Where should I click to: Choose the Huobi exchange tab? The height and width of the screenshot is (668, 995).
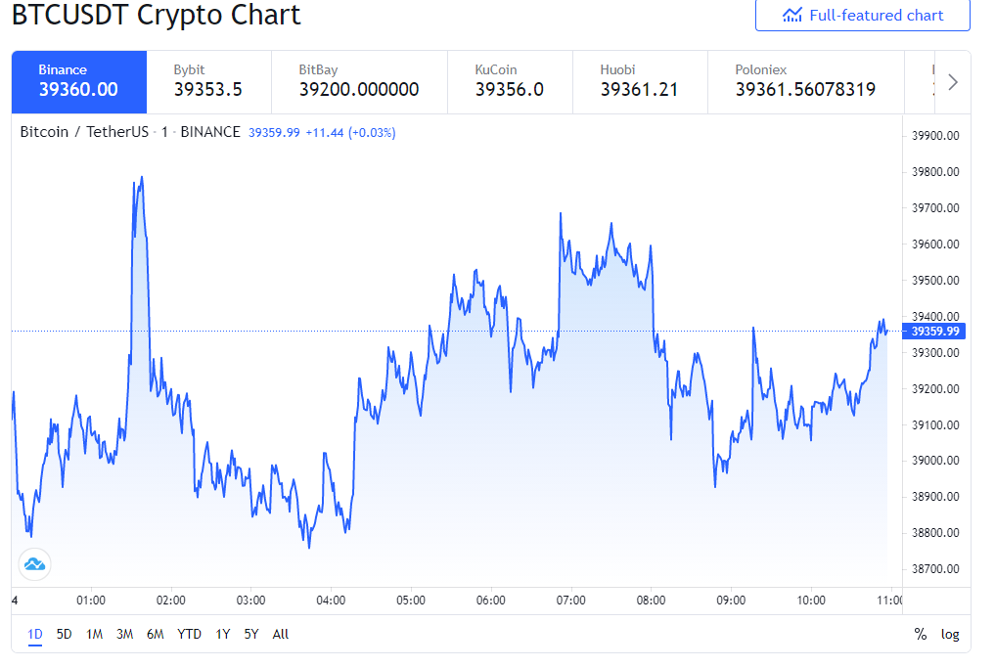(640, 82)
